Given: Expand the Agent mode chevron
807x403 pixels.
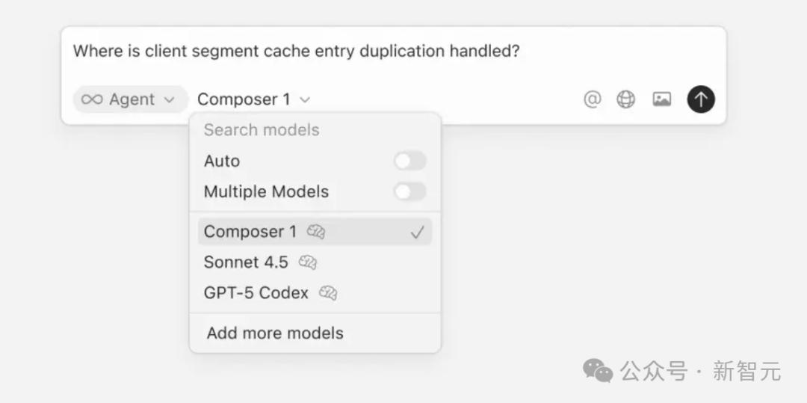Looking at the screenshot, I should [x=169, y=99].
